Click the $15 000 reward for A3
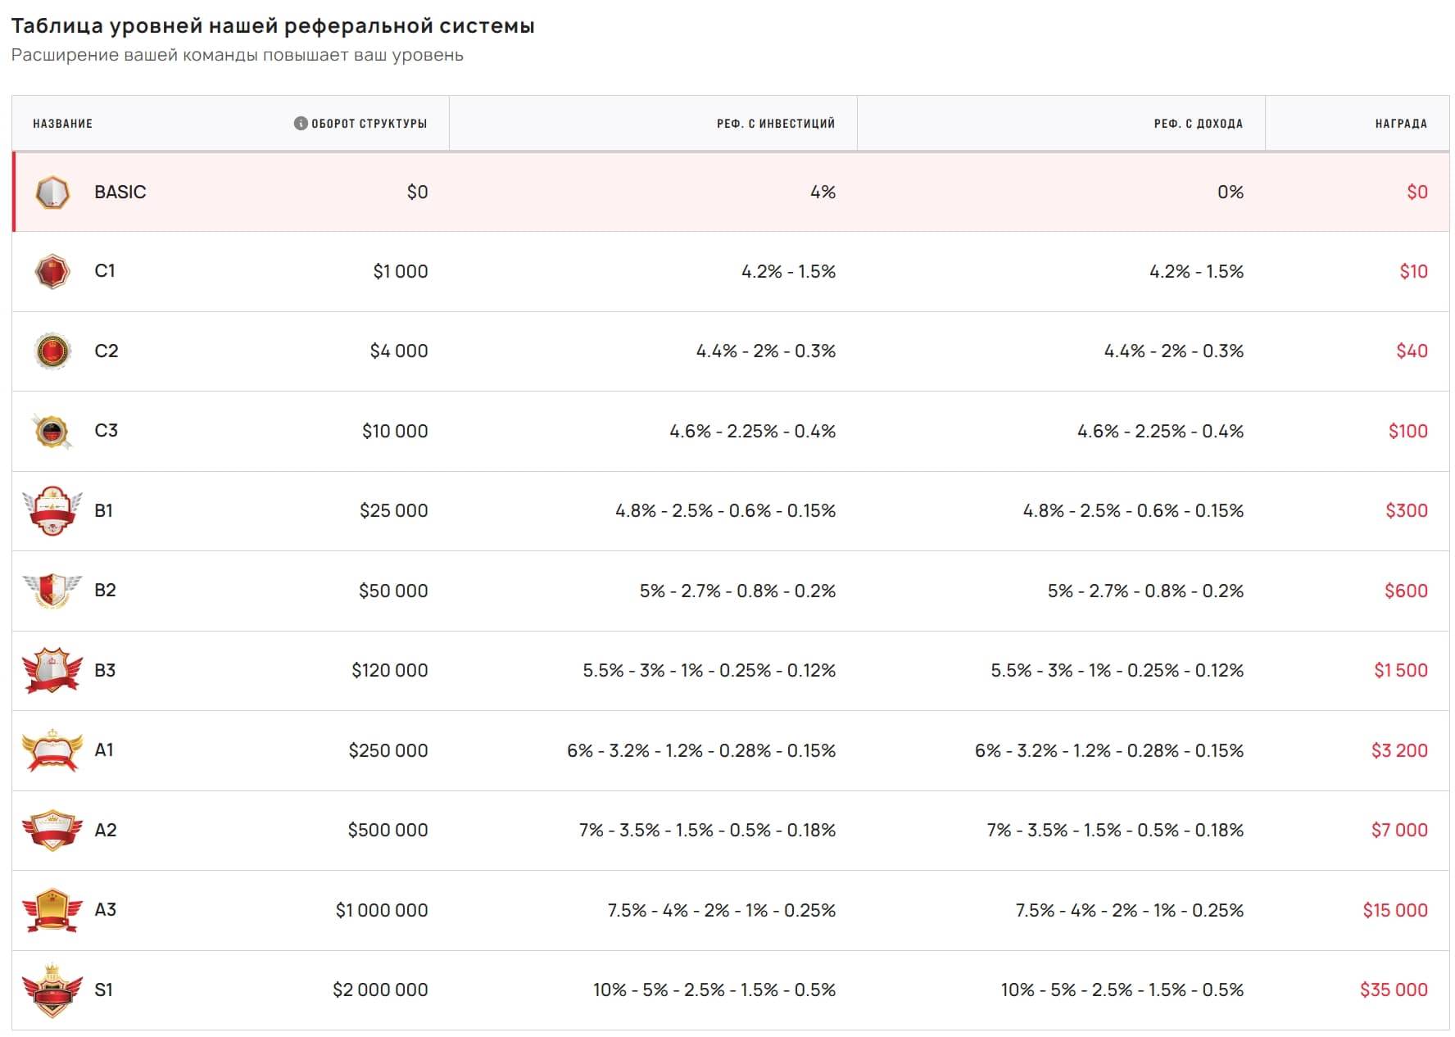Screen dimensions: 1455x1037 pyautogui.click(x=1394, y=910)
